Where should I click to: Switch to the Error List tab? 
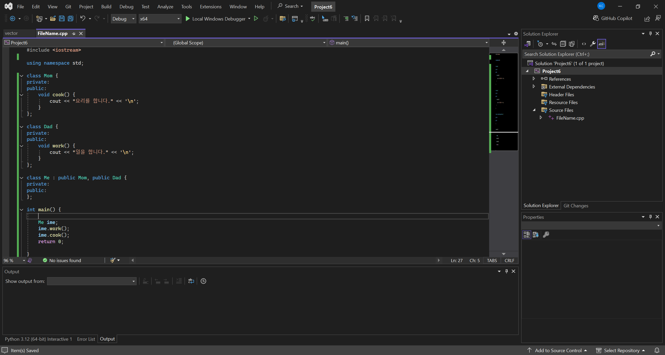point(86,339)
